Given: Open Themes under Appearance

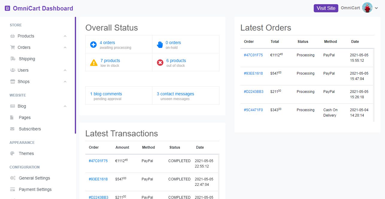Looking at the screenshot, I should click(x=26, y=153).
